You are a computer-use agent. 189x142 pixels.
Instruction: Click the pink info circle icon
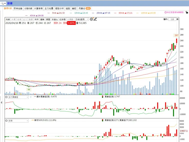point(166,12)
